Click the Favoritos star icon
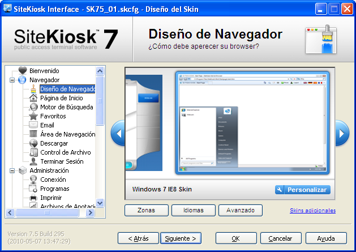This screenshot has height=252, width=356. [x=33, y=116]
